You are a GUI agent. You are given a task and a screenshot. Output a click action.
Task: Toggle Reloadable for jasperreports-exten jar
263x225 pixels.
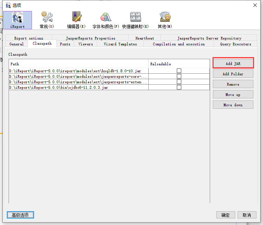179,82
